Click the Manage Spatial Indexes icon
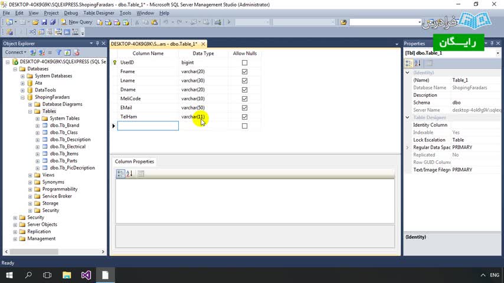The height and width of the screenshot is (283, 504). [x=75, y=32]
